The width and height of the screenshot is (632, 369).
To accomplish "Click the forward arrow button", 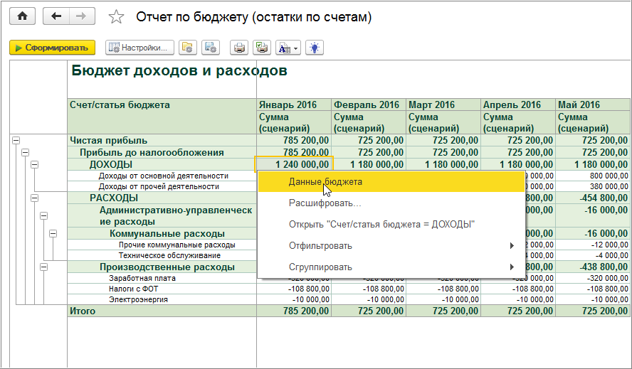I will tap(81, 16).
